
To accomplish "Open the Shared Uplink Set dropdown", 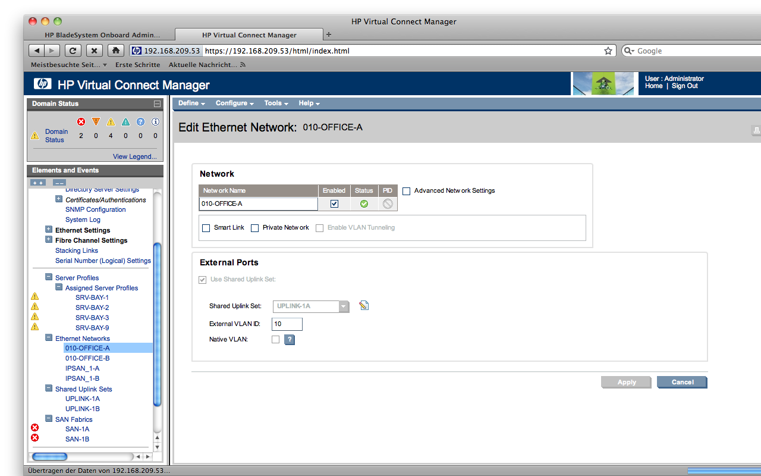I will pyautogui.click(x=311, y=306).
